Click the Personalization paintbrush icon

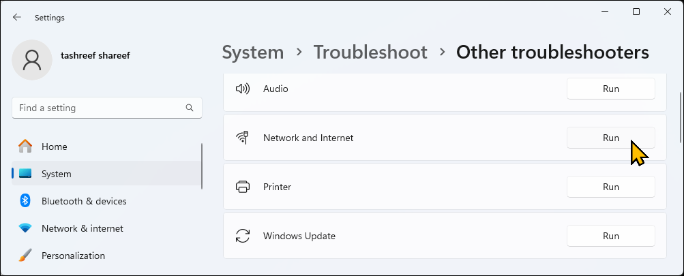click(25, 256)
